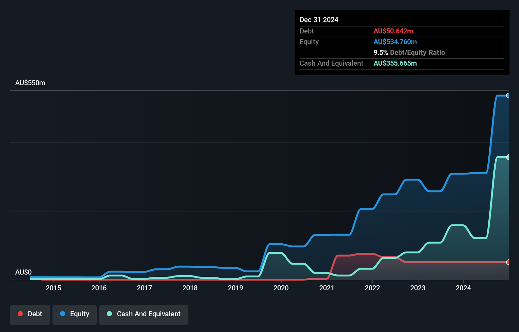Click the 2017 x-axis label
The height and width of the screenshot is (332, 519).
[x=144, y=288]
